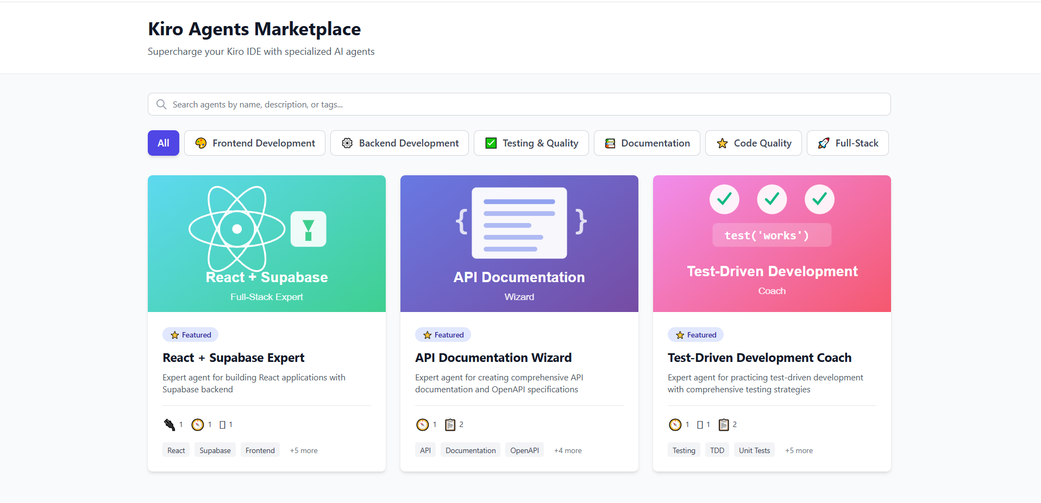Show Testing & Quality agents

tap(531, 143)
